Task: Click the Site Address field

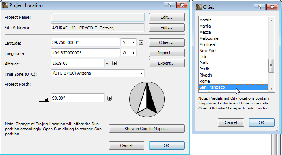Action: point(98,28)
